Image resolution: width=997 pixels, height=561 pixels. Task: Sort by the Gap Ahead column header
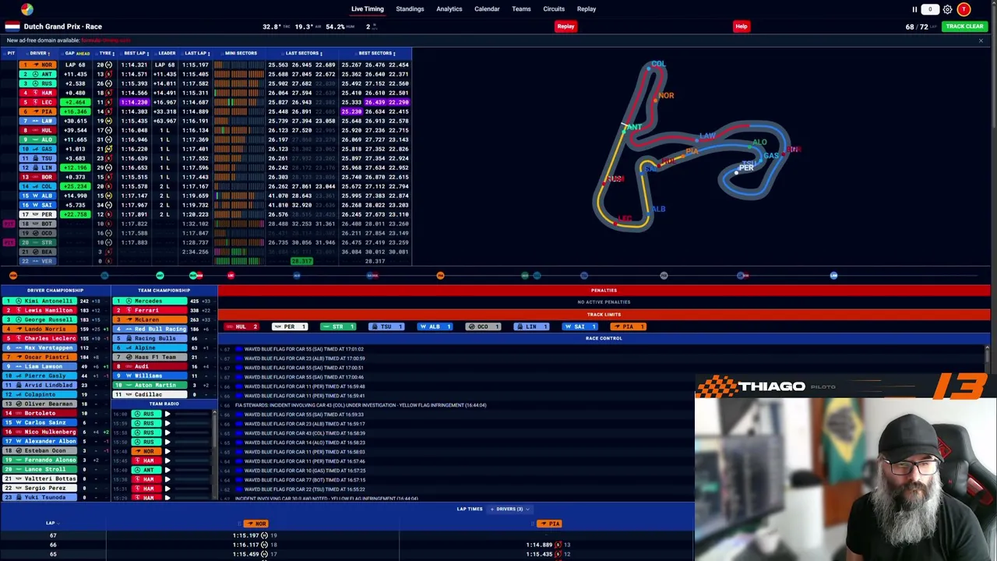click(x=79, y=53)
